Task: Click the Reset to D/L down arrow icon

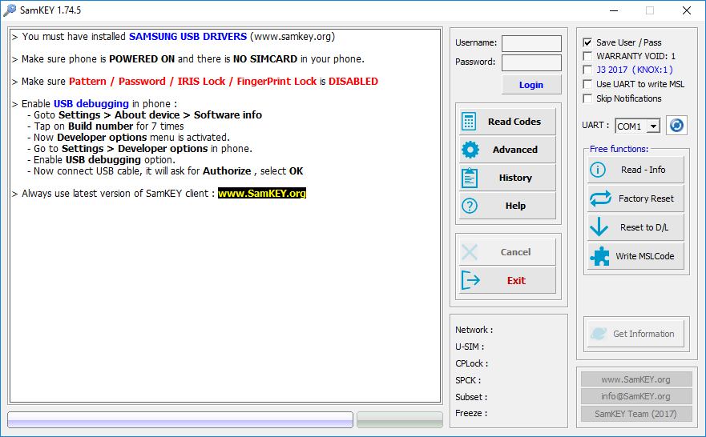Action: [599, 227]
